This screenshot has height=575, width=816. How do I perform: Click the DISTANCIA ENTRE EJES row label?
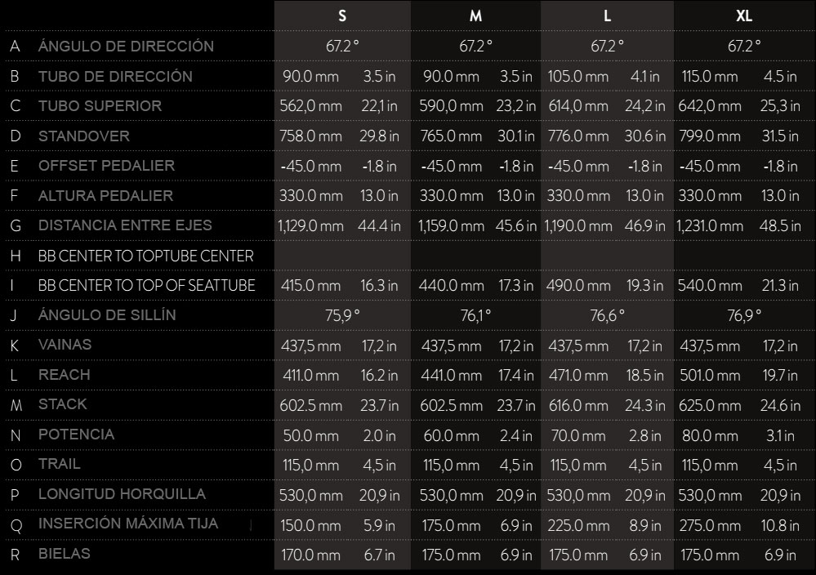125,225
